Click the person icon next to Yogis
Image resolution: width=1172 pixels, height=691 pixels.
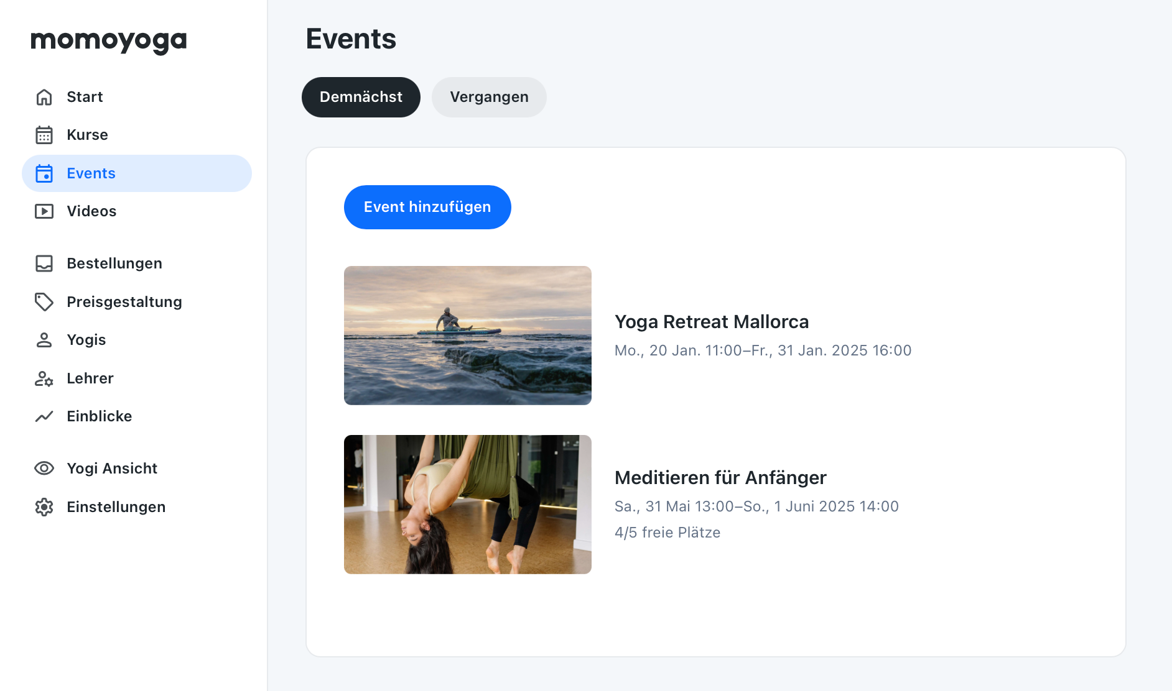point(44,340)
